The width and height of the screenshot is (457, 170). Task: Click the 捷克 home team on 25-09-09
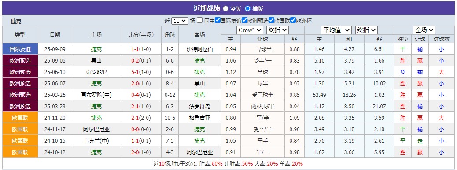[x=96, y=49]
